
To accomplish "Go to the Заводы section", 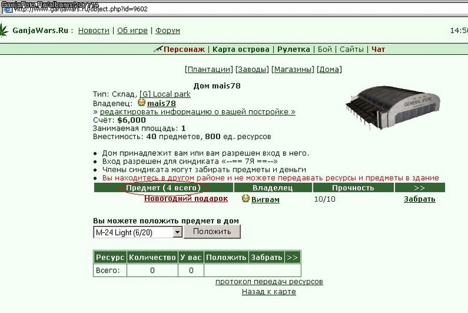I will (252, 69).
